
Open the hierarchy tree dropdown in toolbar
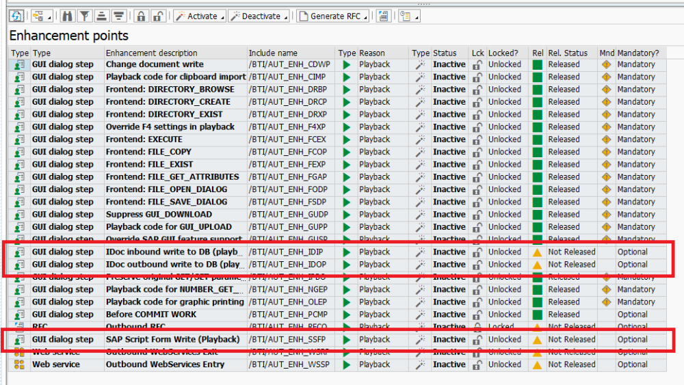click(42, 16)
